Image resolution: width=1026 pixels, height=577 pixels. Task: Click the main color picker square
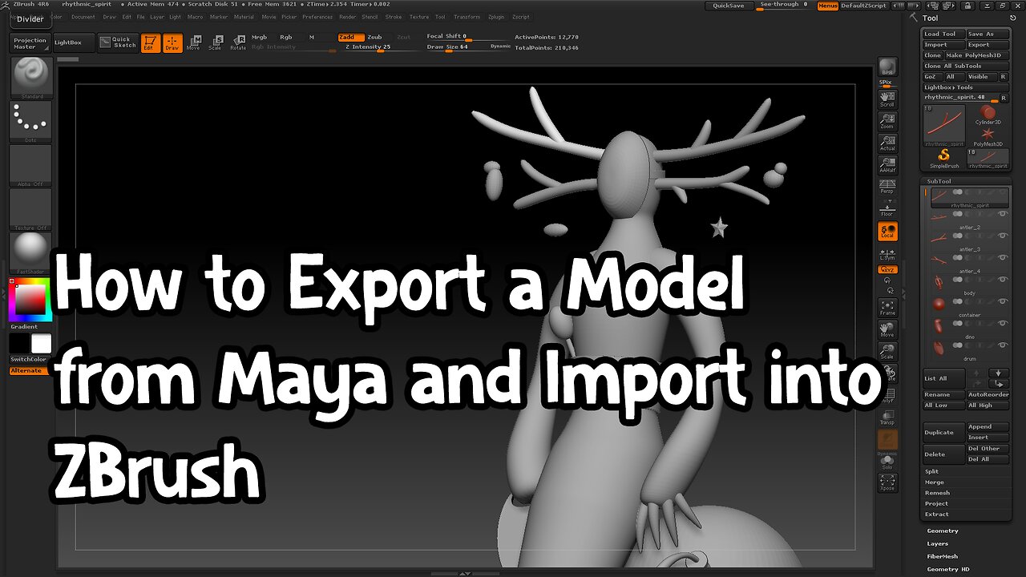(30, 300)
